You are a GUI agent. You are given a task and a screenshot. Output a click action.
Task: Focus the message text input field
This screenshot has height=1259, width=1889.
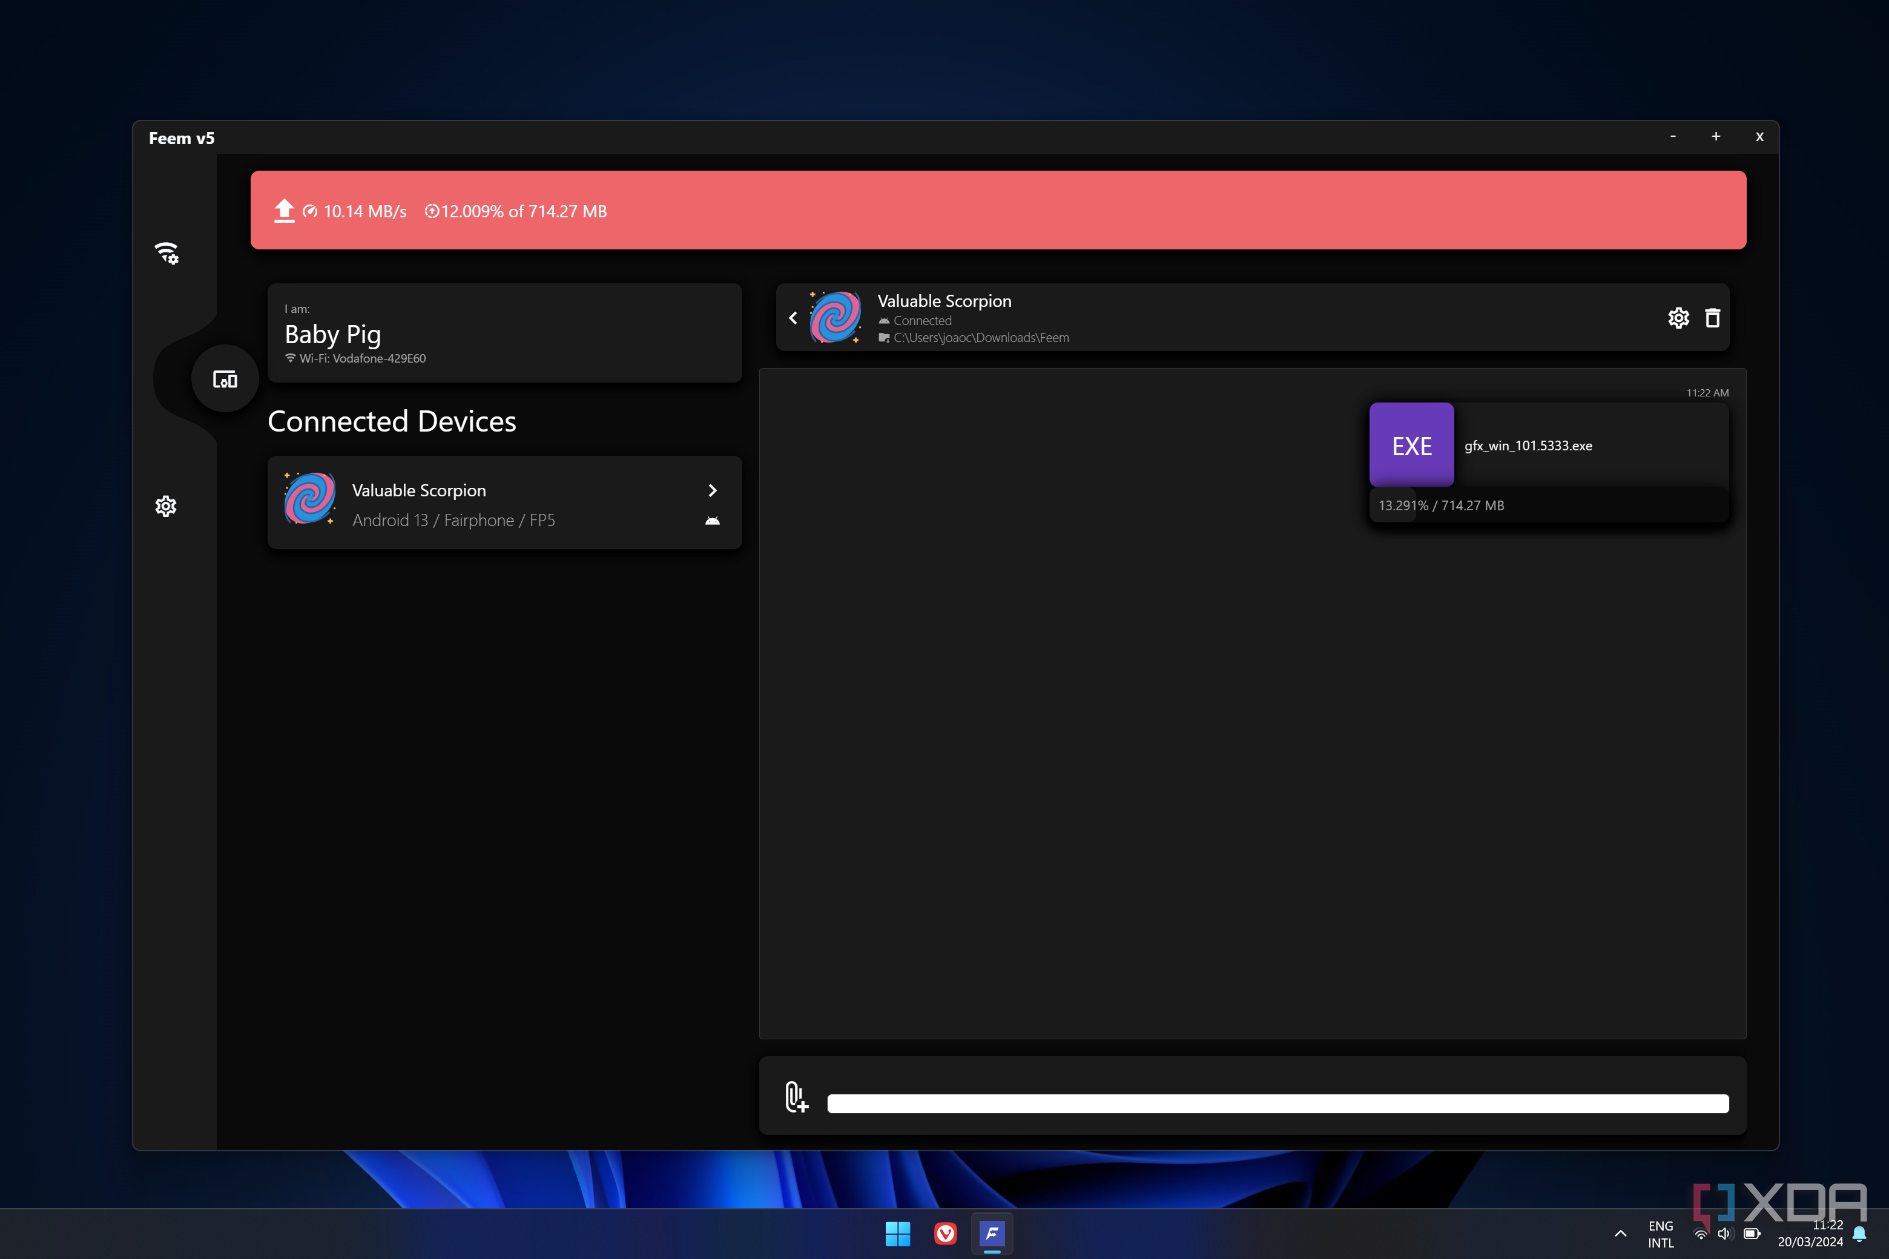[x=1277, y=1103]
